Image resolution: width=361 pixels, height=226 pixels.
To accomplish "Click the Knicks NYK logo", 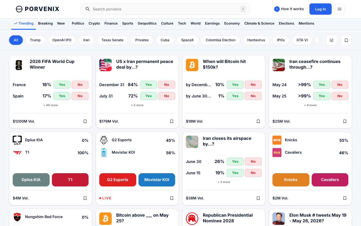I will (x=277, y=140).
